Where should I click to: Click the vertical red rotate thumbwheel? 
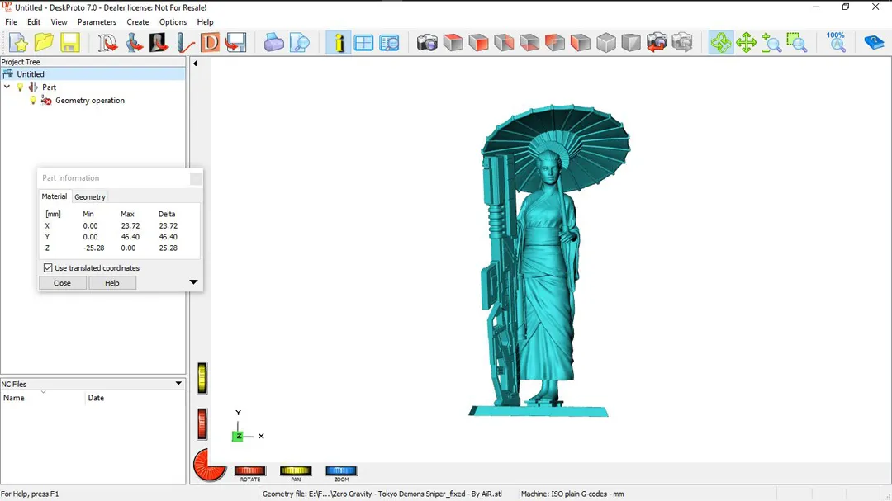[x=202, y=423]
